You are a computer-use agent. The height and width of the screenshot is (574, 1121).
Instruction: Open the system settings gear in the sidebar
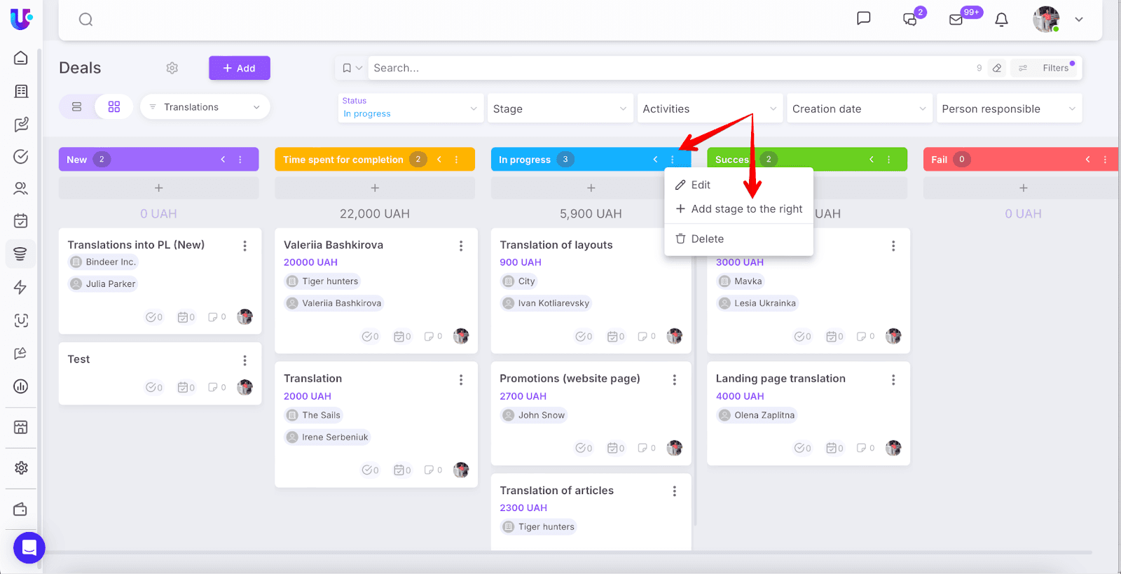[21, 468]
